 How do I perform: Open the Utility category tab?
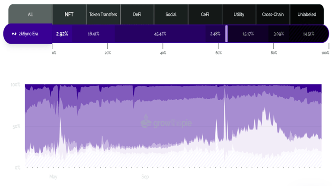tap(239, 14)
